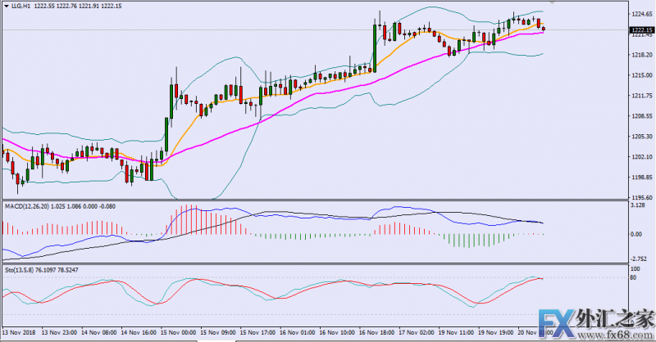Screen dimensions: 656x342
Task: Click the 1208.55 price scale label
Action: point(641,116)
